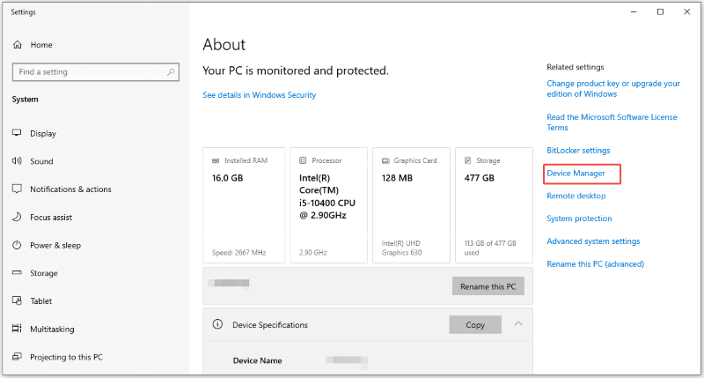Viewport: 704px width, 378px height.
Task: Copy the device specifications
Action: point(475,324)
